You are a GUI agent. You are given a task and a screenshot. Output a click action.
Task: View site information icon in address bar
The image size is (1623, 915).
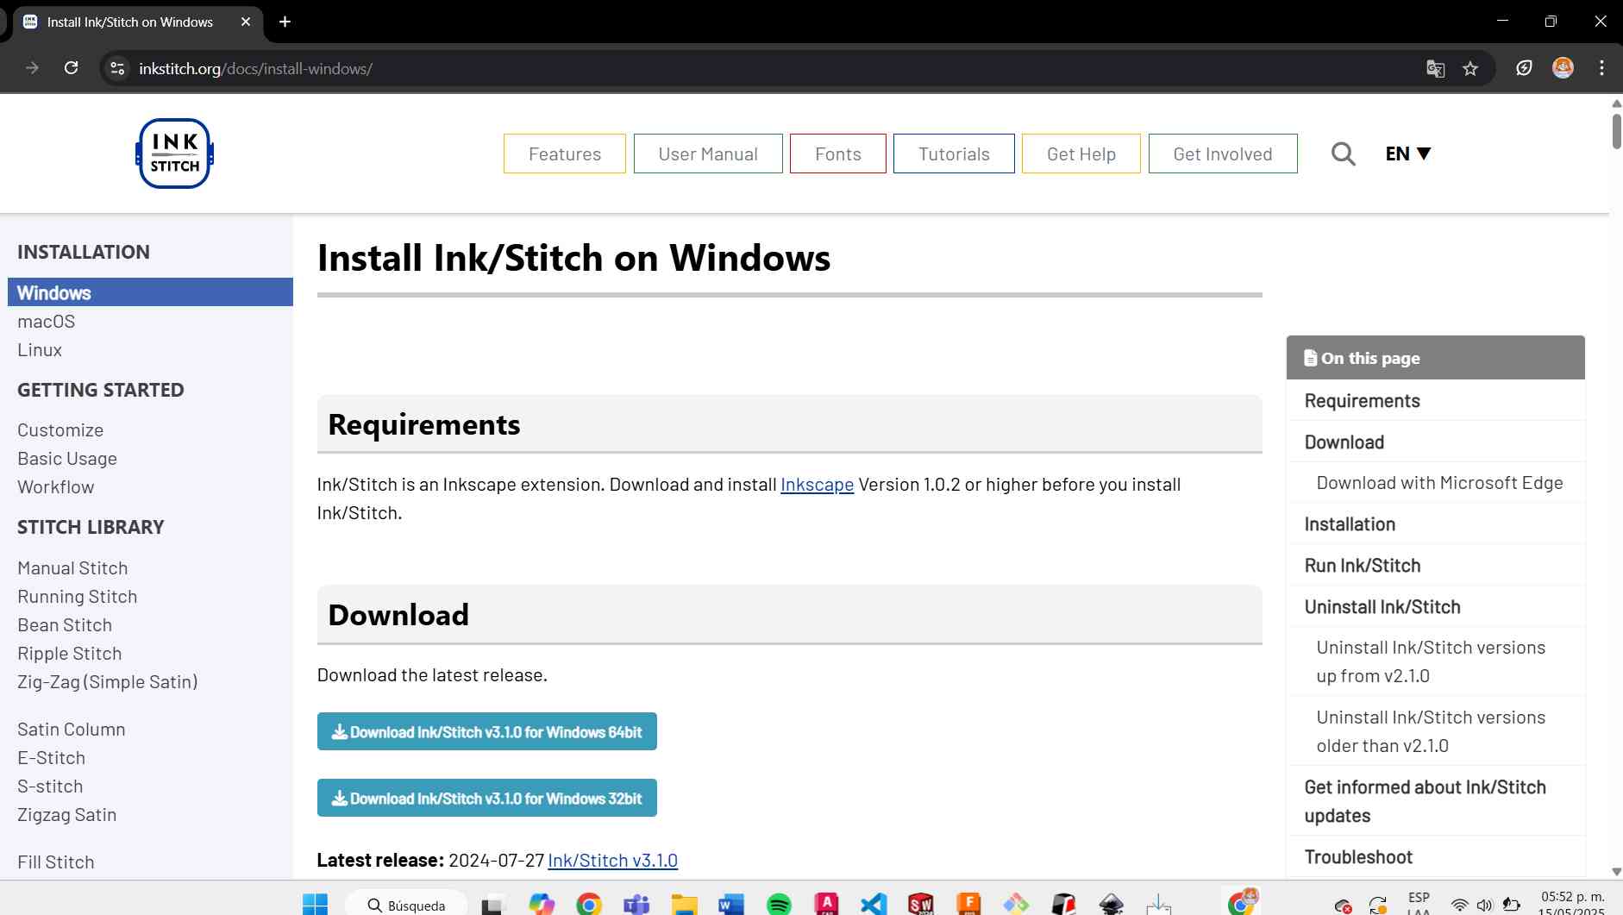117,67
